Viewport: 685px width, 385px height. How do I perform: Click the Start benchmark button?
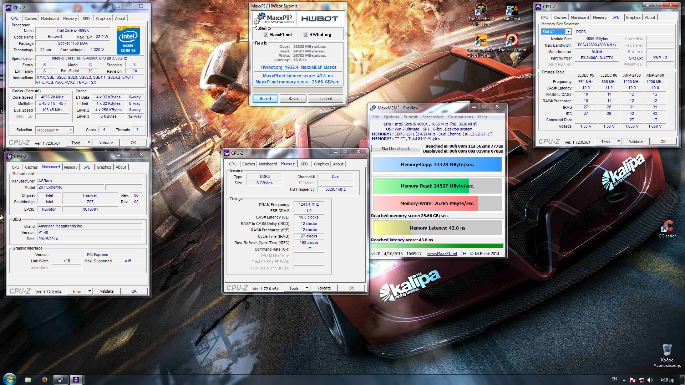[x=395, y=149]
